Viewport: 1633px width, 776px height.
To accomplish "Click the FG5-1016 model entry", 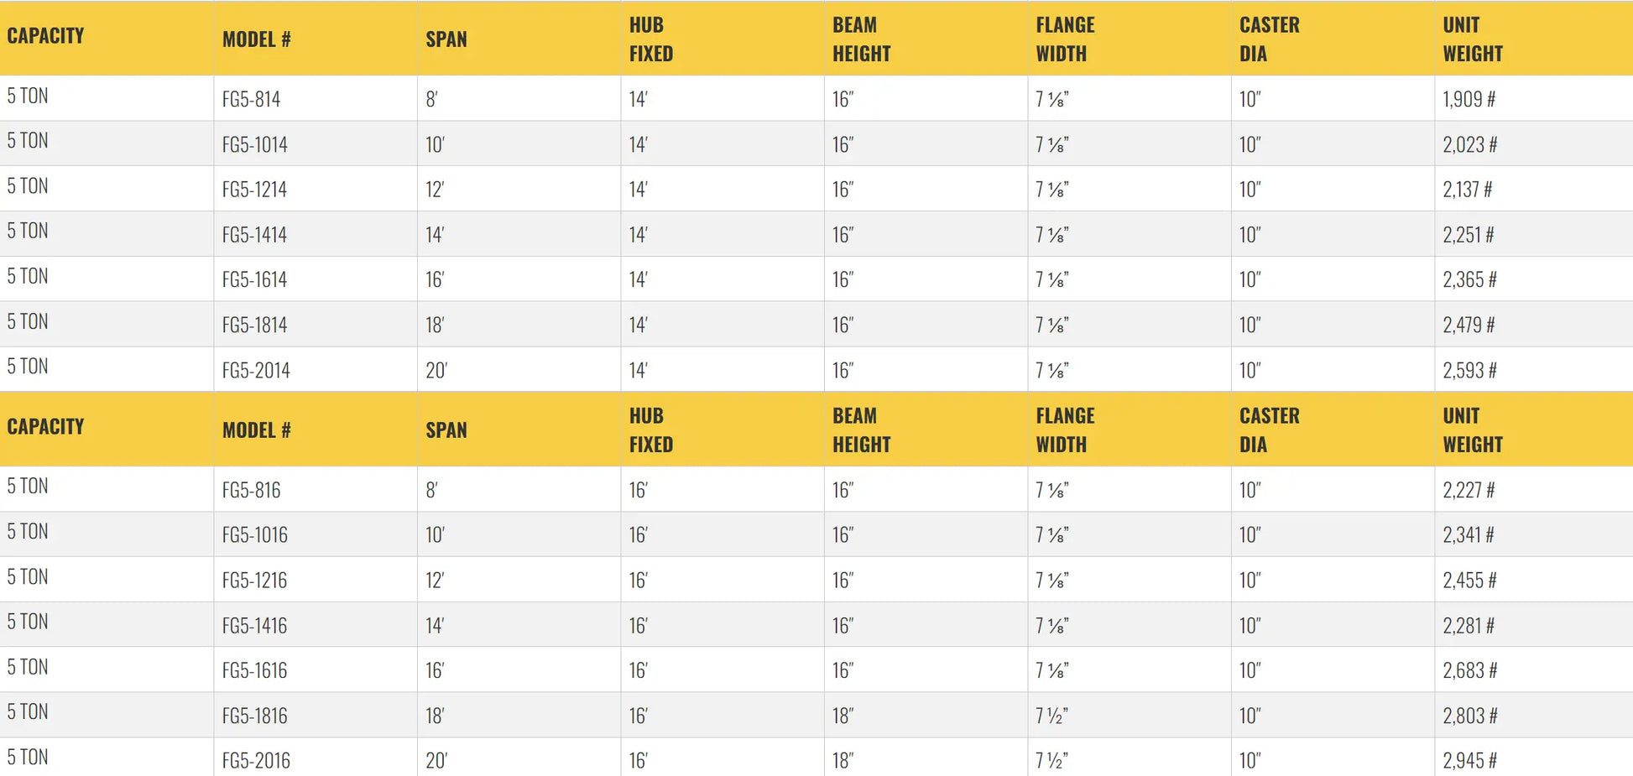I will [x=254, y=535].
